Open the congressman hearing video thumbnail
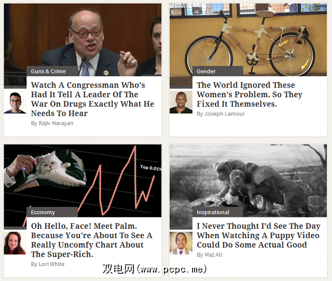The height and width of the screenshot is (281, 332). click(82, 40)
